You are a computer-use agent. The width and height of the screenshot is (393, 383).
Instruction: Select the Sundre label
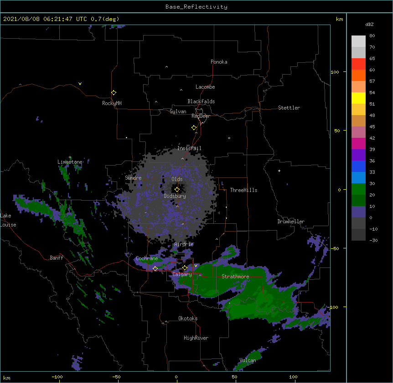133,178
